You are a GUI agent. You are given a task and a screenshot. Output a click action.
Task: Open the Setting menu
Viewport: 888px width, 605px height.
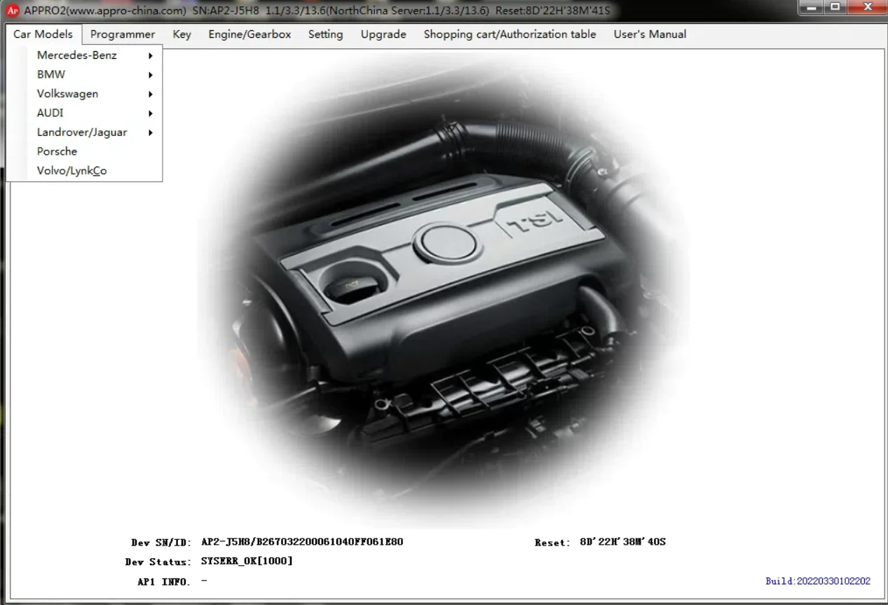tap(326, 34)
